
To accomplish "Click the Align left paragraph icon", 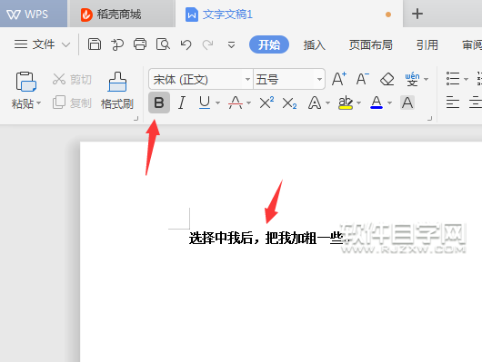I will pyautogui.click(x=453, y=103).
